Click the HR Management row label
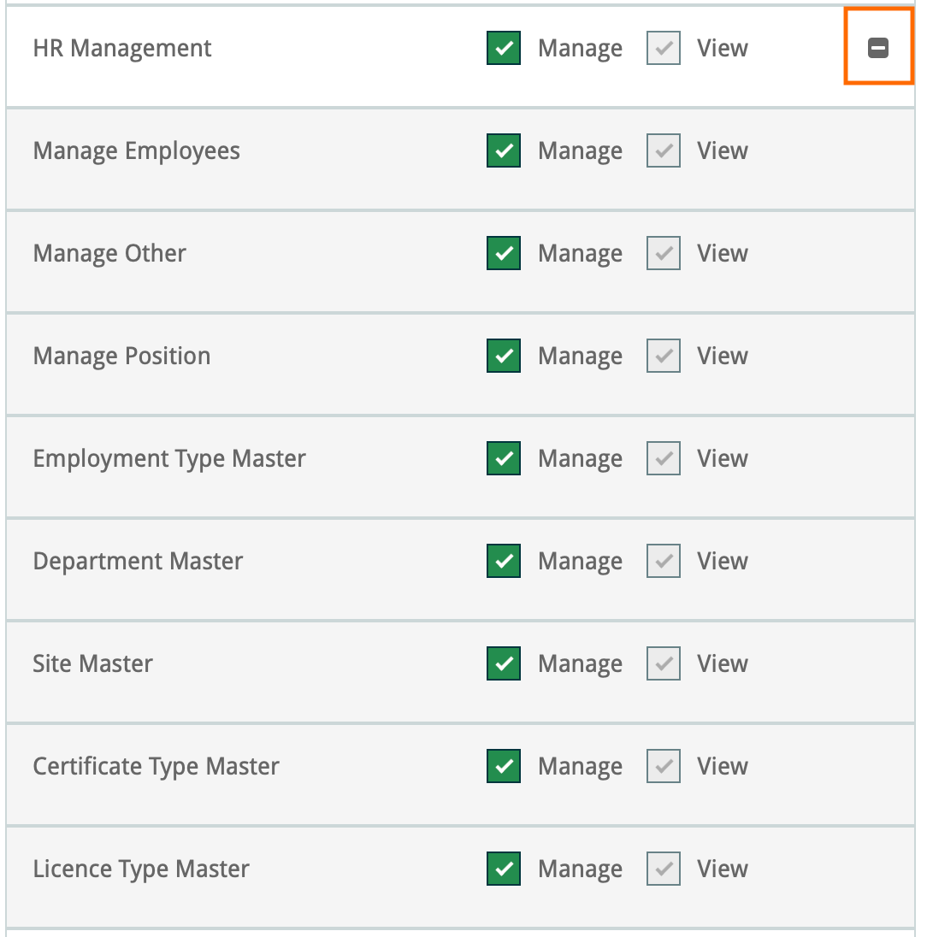This screenshot has height=937, width=927. click(122, 49)
